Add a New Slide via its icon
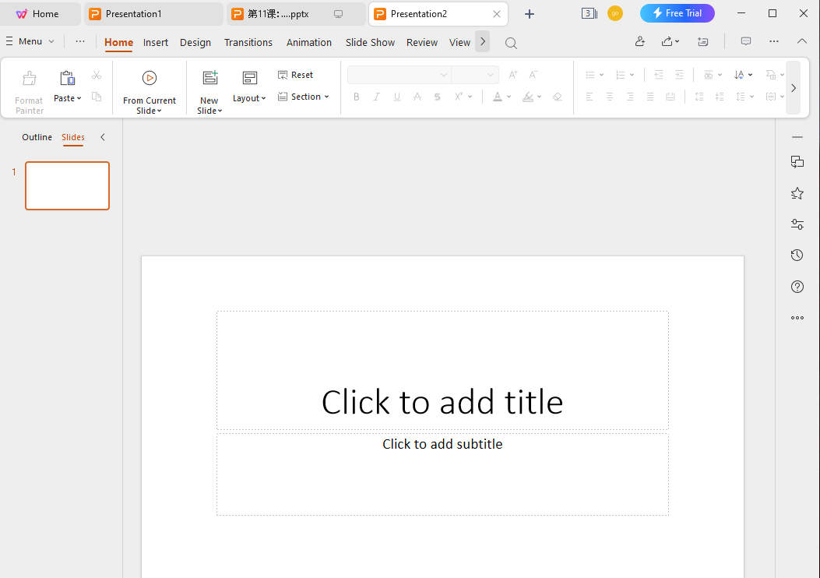This screenshot has width=820, height=578. point(209,78)
